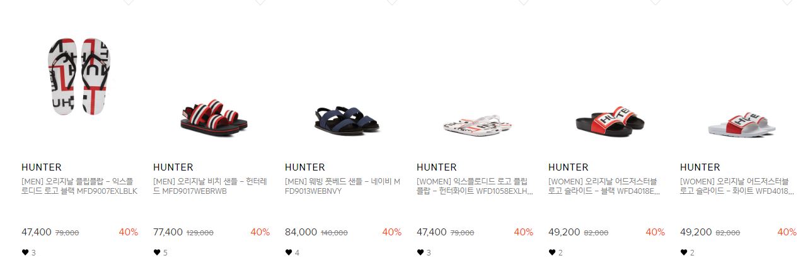Open product title FD9013WEBNVY navy sandal
Image resolution: width=808 pixels, height=275 pixels.
pos(342,186)
